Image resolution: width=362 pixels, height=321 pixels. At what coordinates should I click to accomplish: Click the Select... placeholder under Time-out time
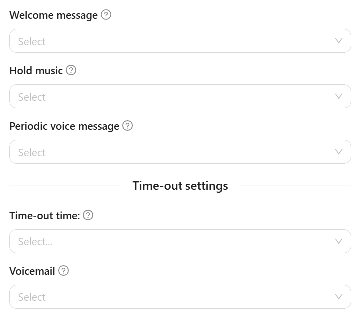[35, 242]
